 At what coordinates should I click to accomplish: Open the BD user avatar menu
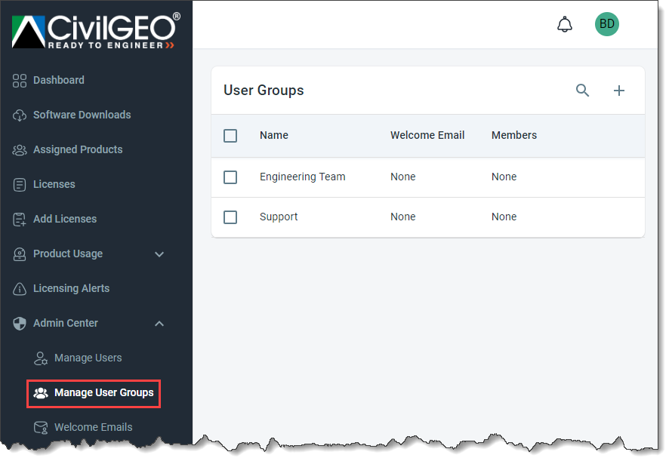(x=607, y=24)
